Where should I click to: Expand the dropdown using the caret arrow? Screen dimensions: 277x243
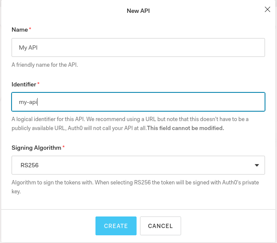257,165
